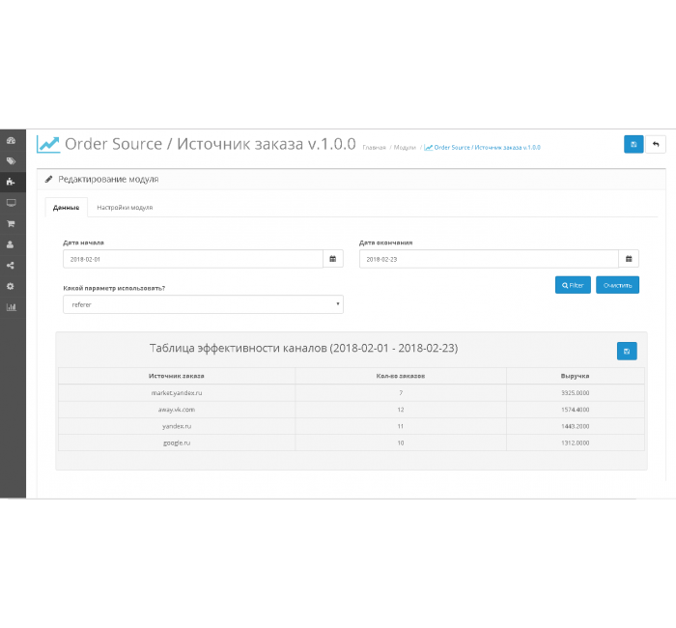Click the 1443.2000 revenue value
This screenshot has height=628, width=676.
(x=576, y=426)
